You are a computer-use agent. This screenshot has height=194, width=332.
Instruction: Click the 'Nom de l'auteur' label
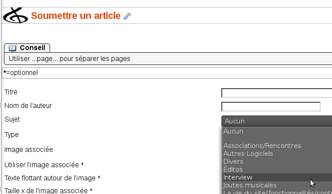(x=28, y=106)
